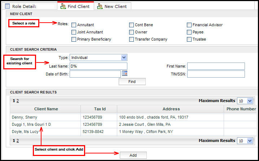Open the bottom Maximum Results dropdown
This screenshot has width=259, height=161.
pos(245,141)
